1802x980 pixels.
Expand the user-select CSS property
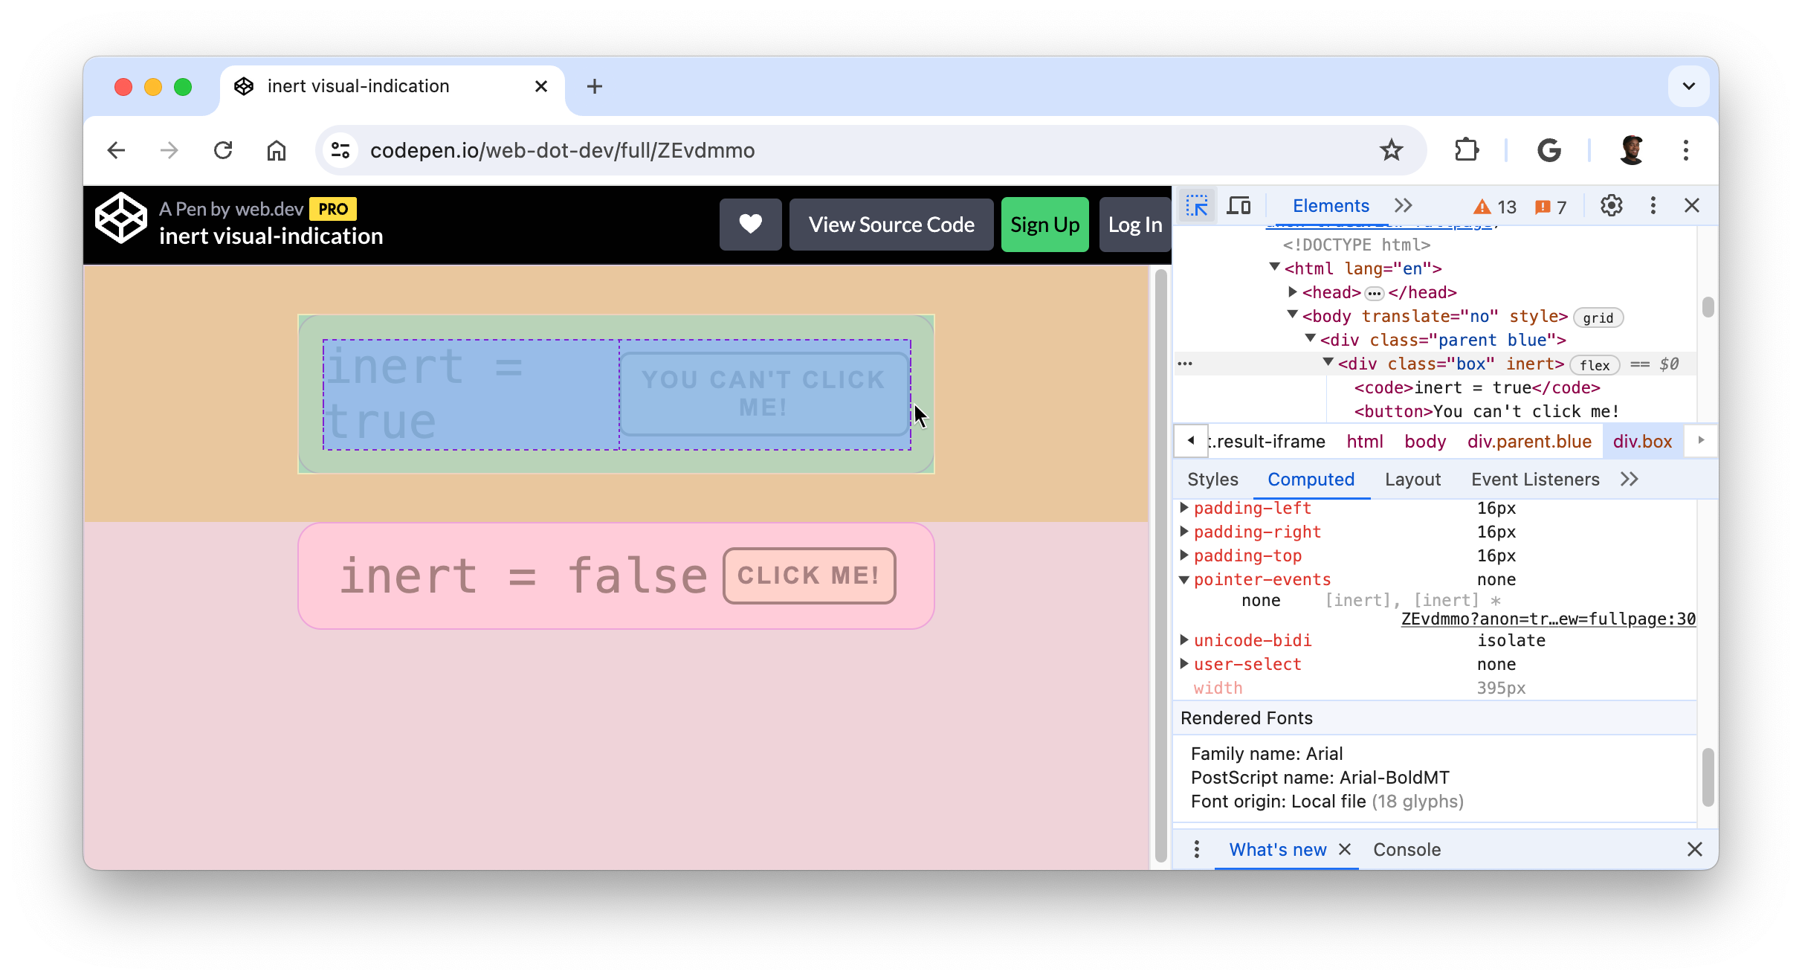(1184, 664)
